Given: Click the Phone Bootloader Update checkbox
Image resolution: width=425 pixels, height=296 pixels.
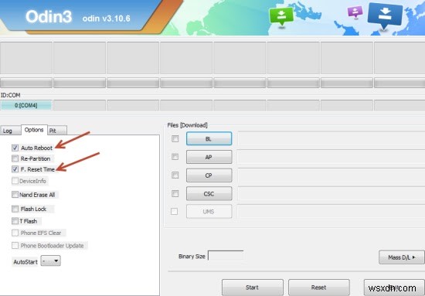Looking at the screenshot, I should [15, 246].
